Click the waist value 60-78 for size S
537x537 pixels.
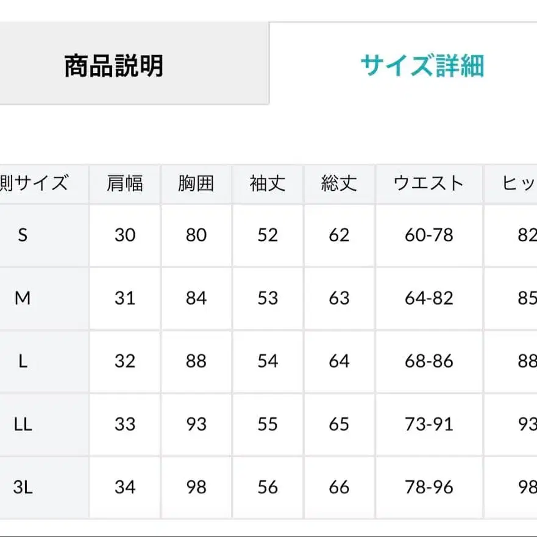click(x=429, y=235)
